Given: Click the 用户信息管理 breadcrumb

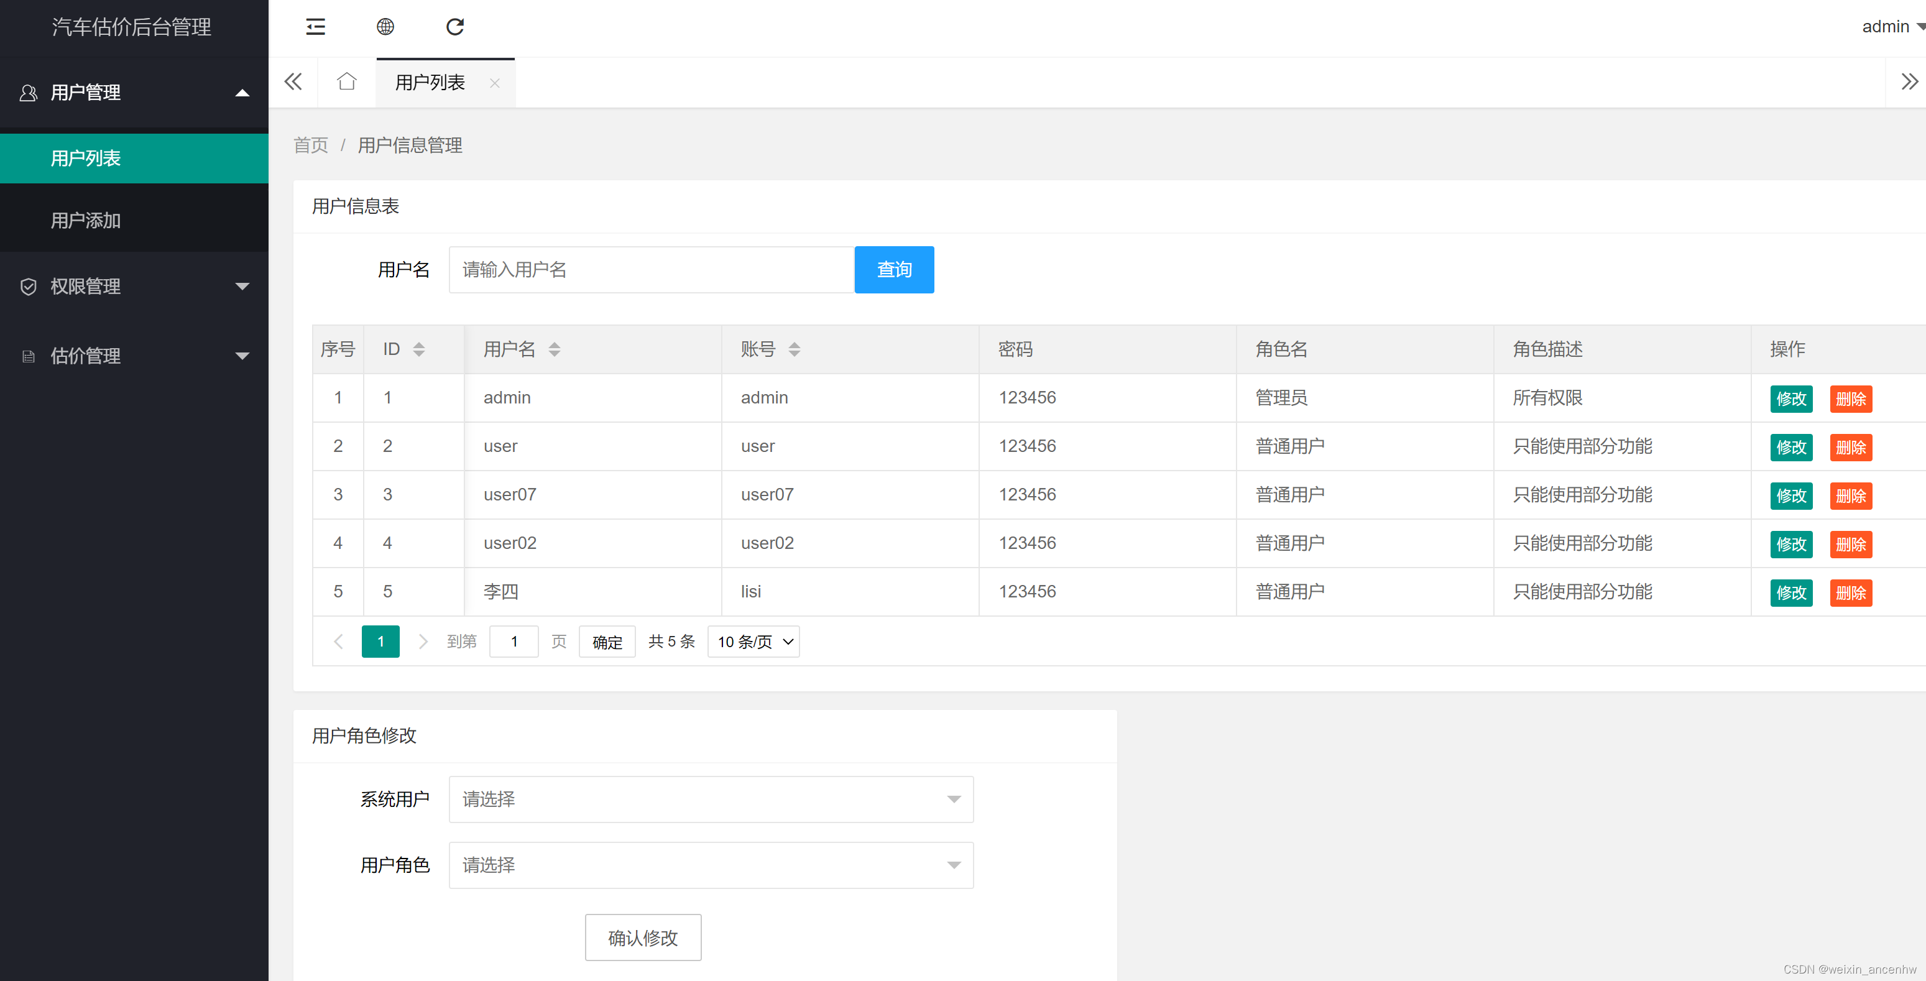Looking at the screenshot, I should click(410, 145).
